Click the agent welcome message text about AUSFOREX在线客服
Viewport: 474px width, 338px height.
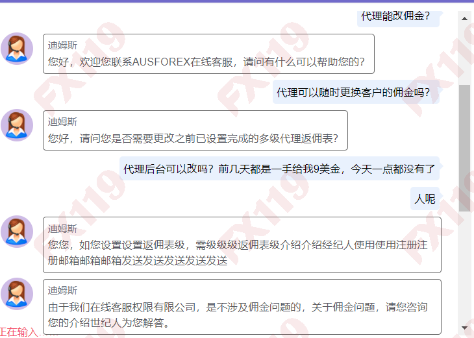coord(206,63)
